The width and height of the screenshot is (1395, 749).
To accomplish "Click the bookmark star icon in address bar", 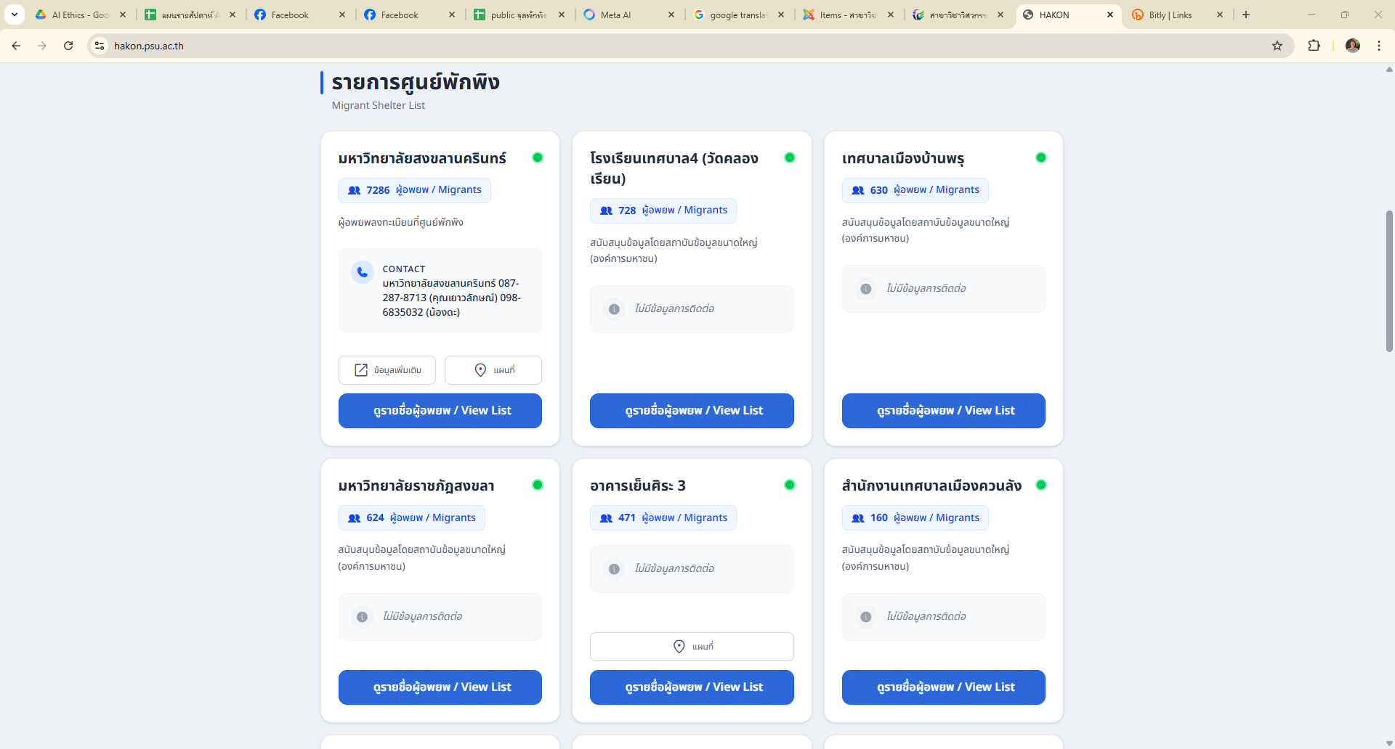I will pyautogui.click(x=1277, y=46).
